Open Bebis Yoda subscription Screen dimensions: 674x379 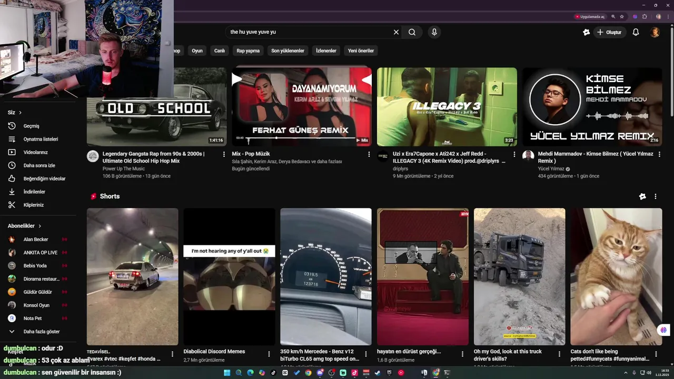(x=38, y=266)
